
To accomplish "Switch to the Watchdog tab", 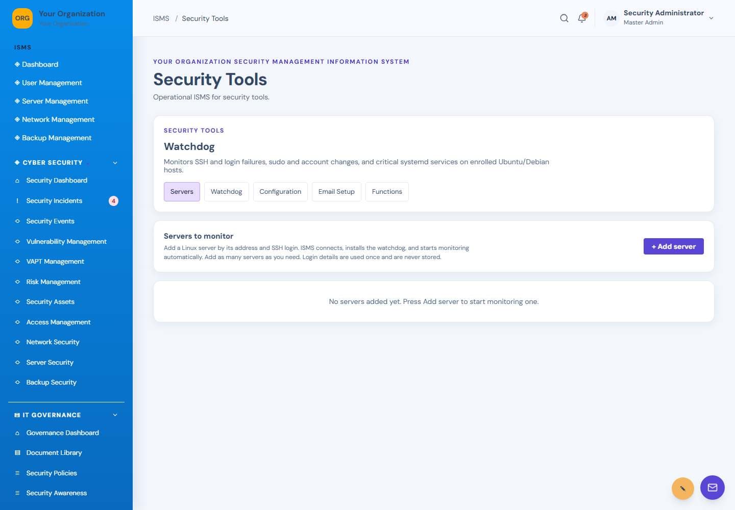I will (x=227, y=192).
